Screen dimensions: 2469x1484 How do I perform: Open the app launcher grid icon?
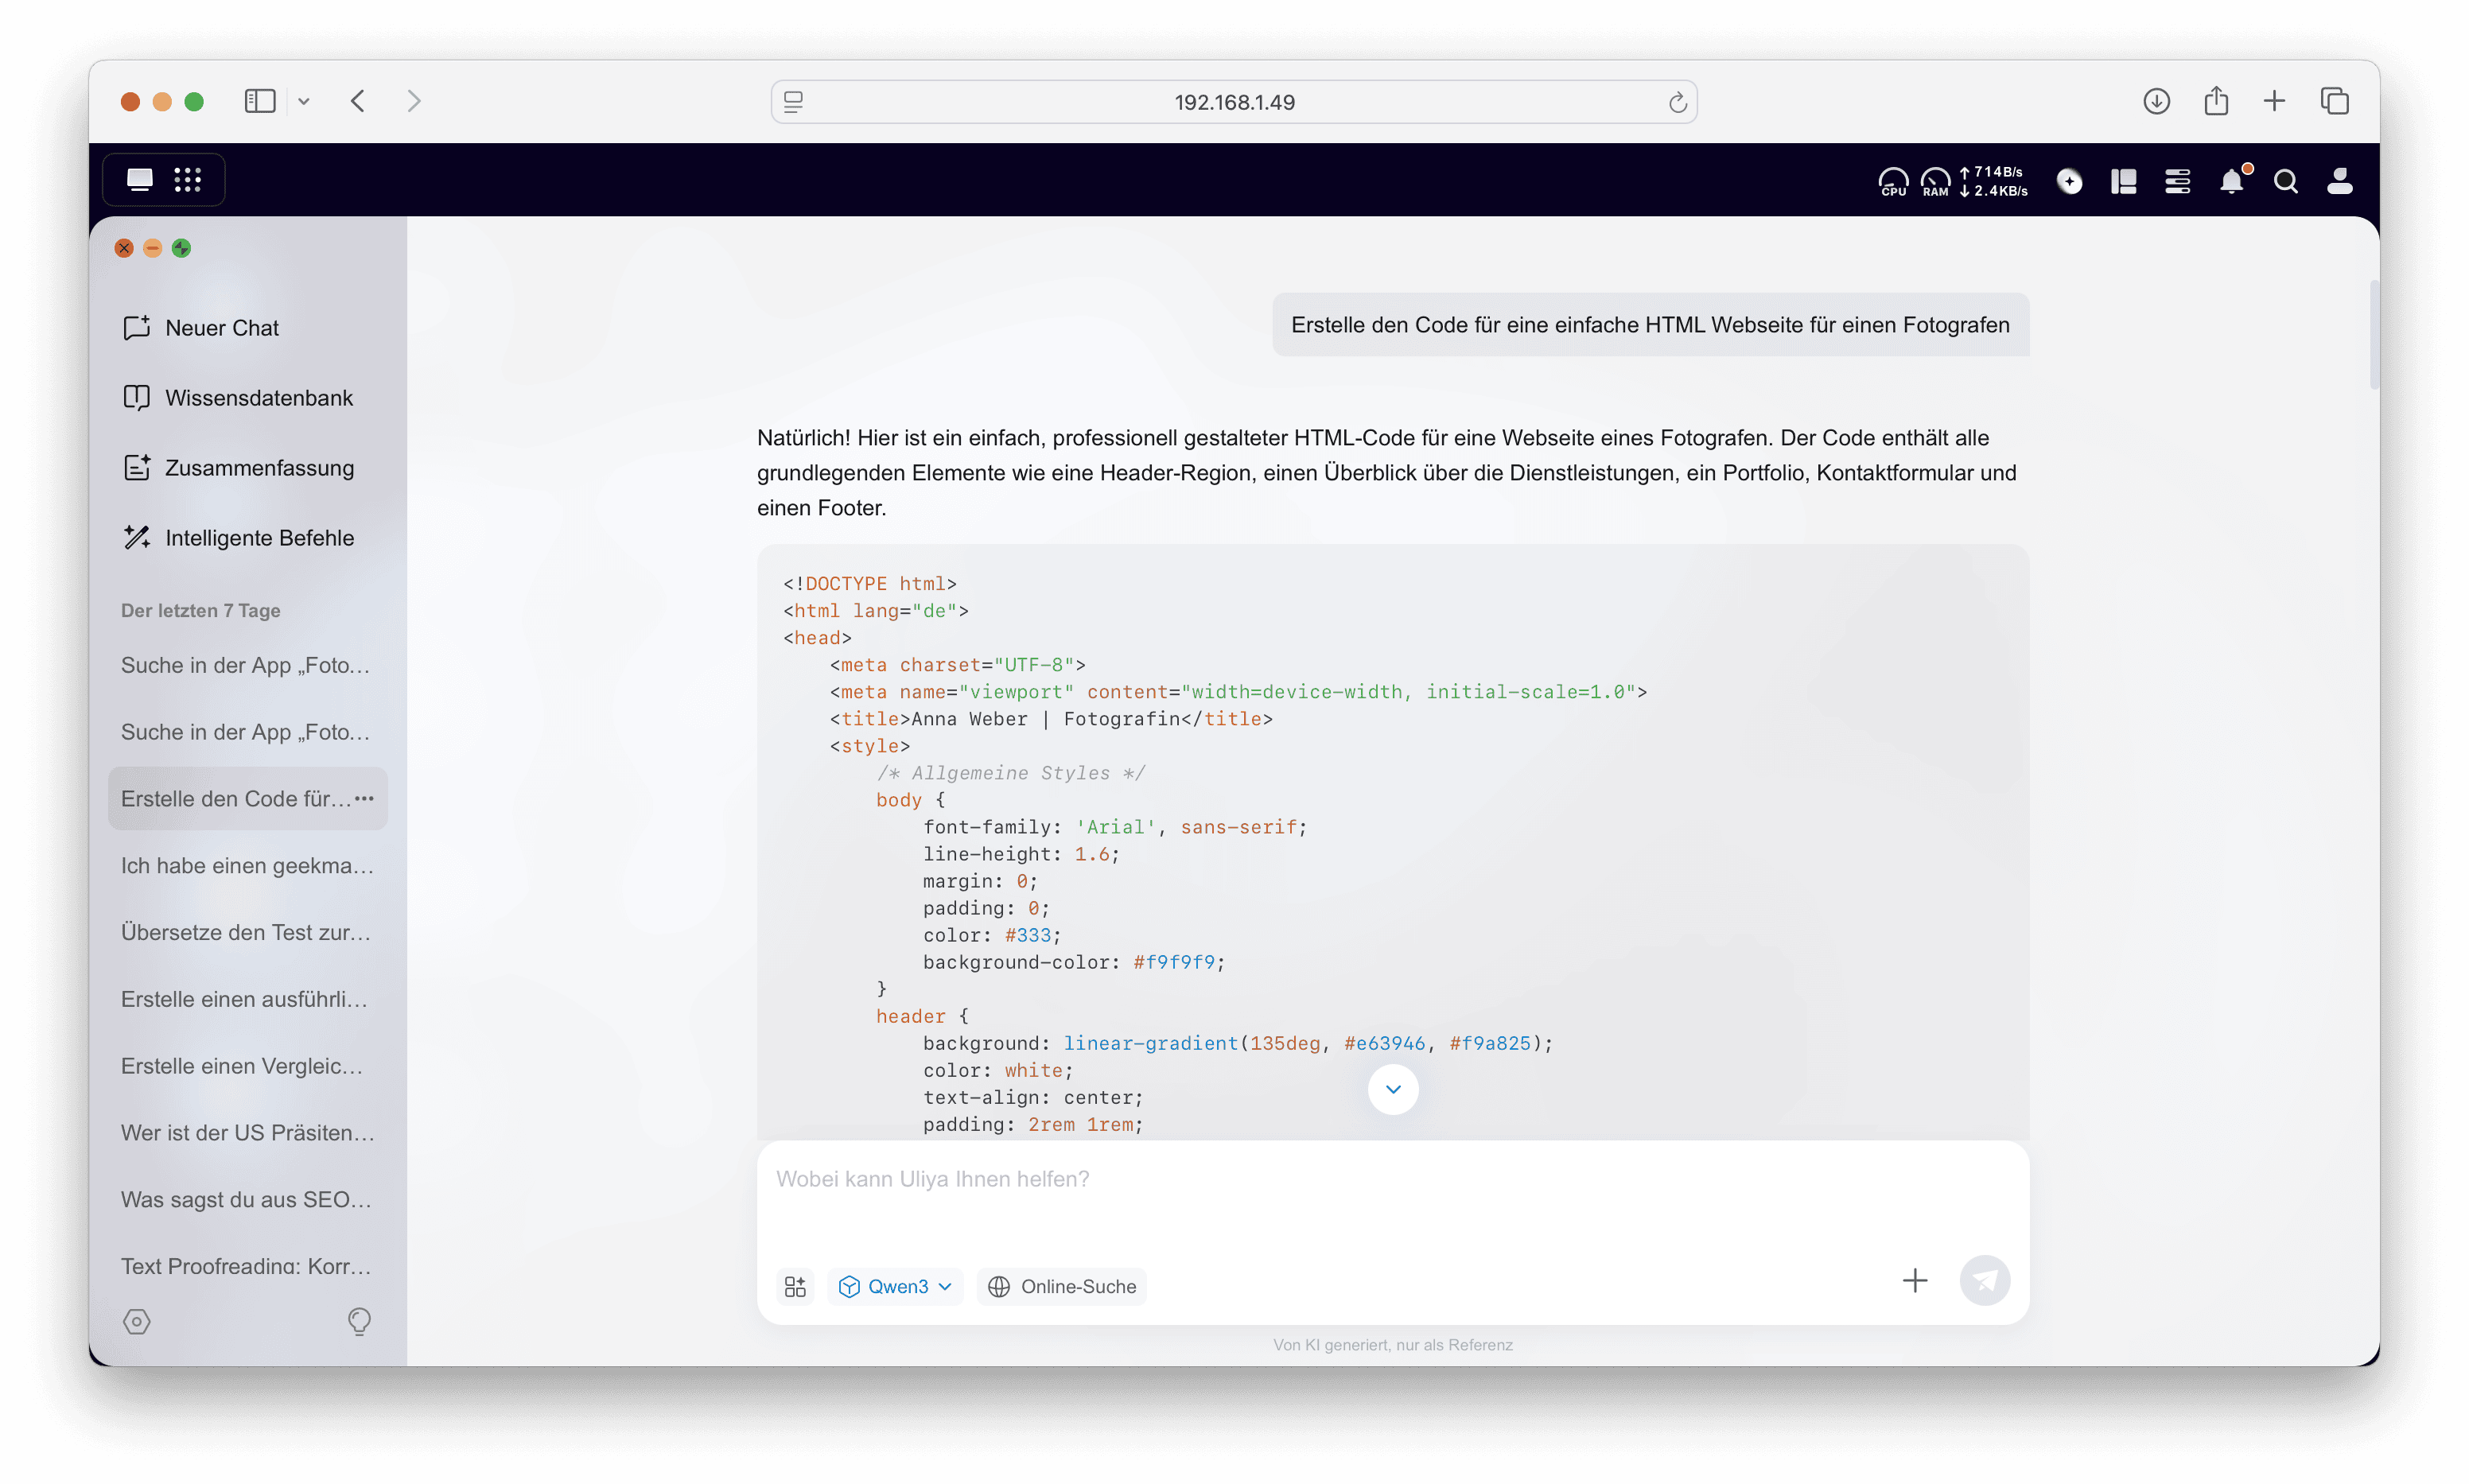click(x=187, y=180)
